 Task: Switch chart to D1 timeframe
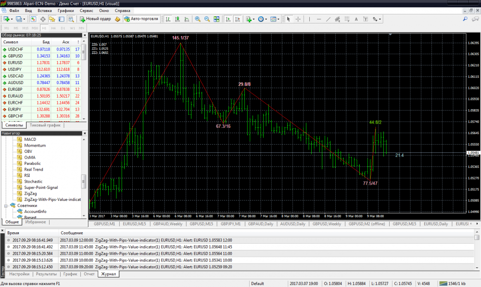tap(62, 28)
